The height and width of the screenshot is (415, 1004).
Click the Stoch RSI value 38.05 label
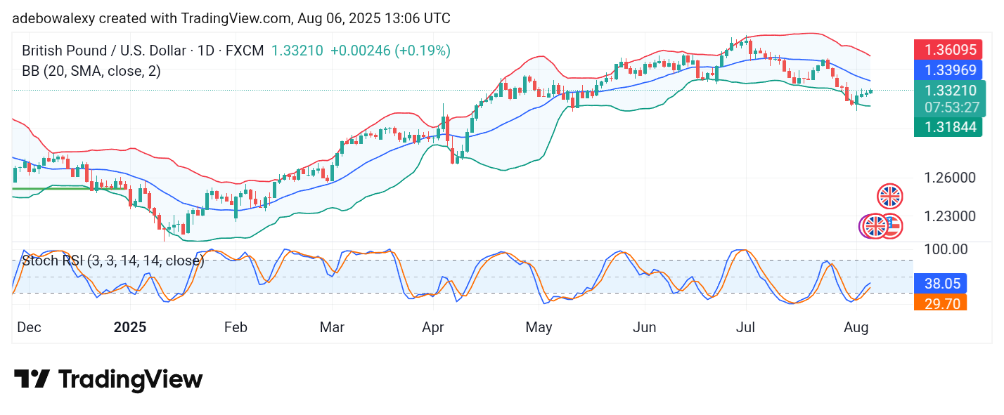coord(940,283)
